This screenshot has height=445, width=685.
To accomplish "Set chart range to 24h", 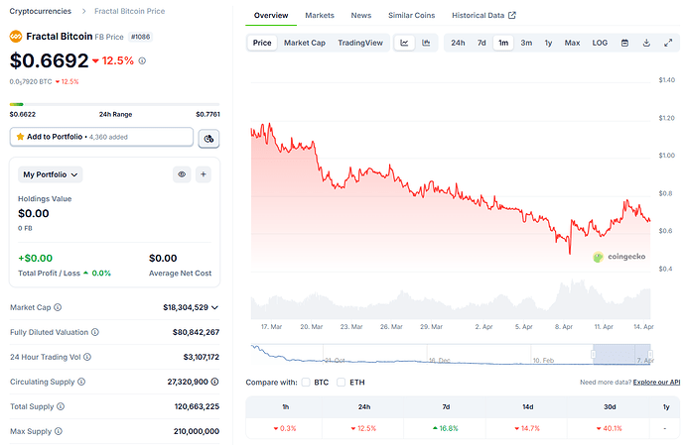I will point(458,43).
